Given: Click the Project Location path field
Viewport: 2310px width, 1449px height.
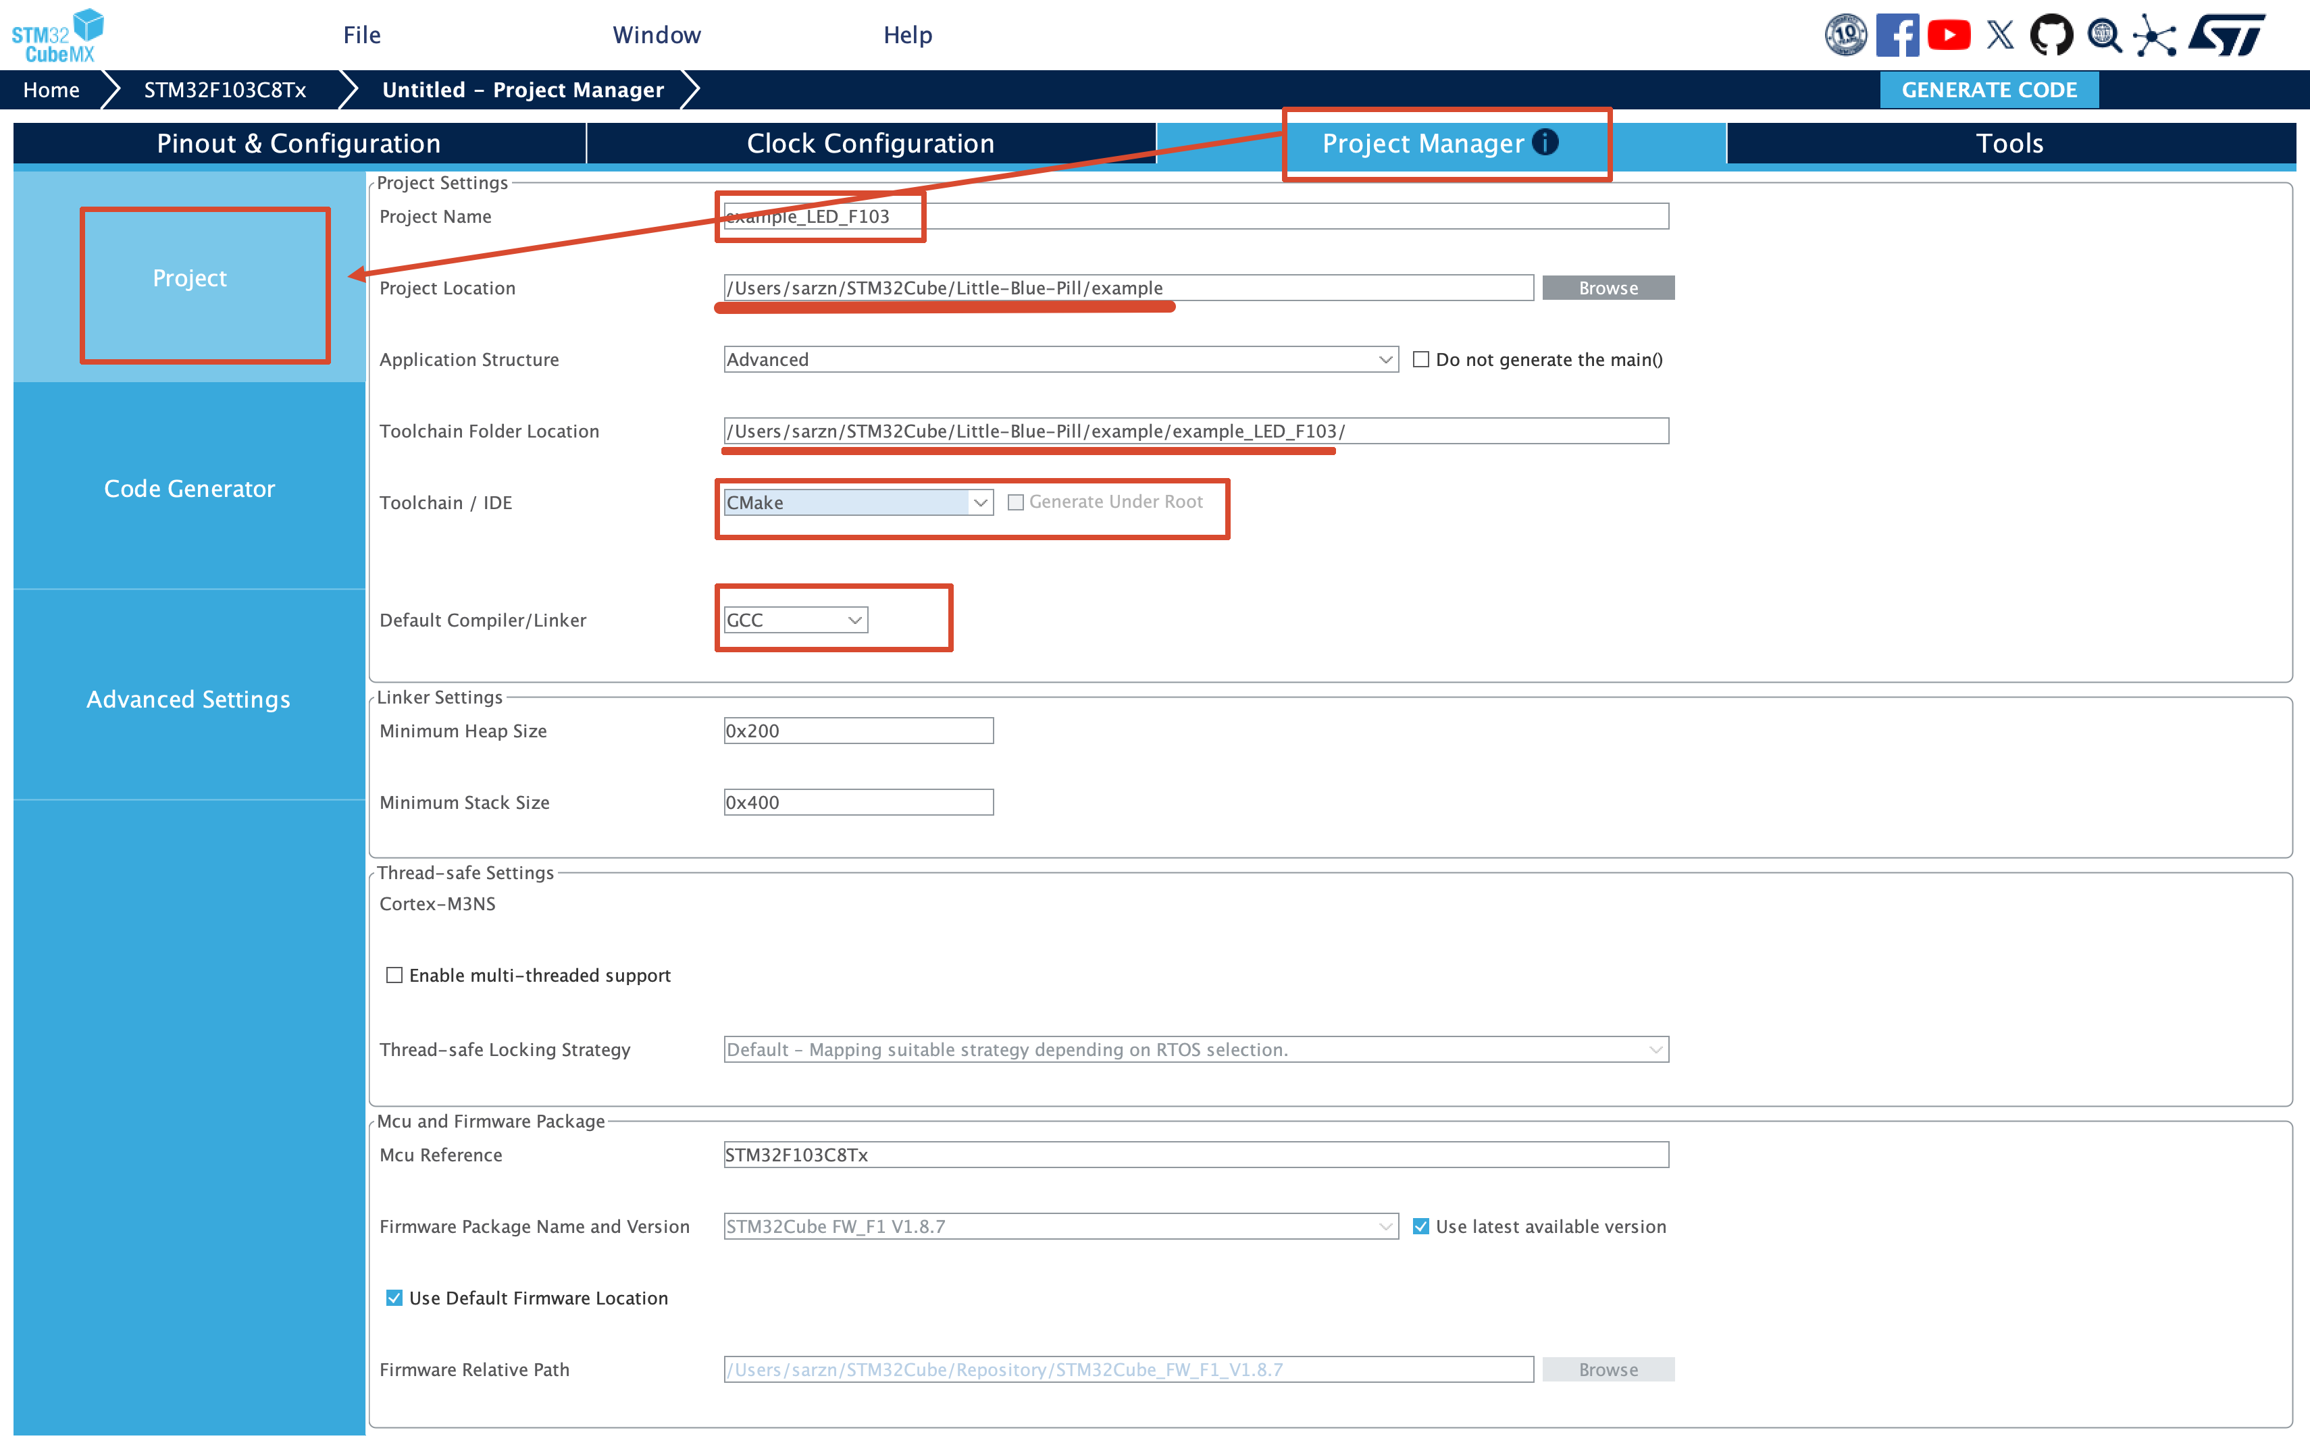Looking at the screenshot, I should click(x=1128, y=288).
